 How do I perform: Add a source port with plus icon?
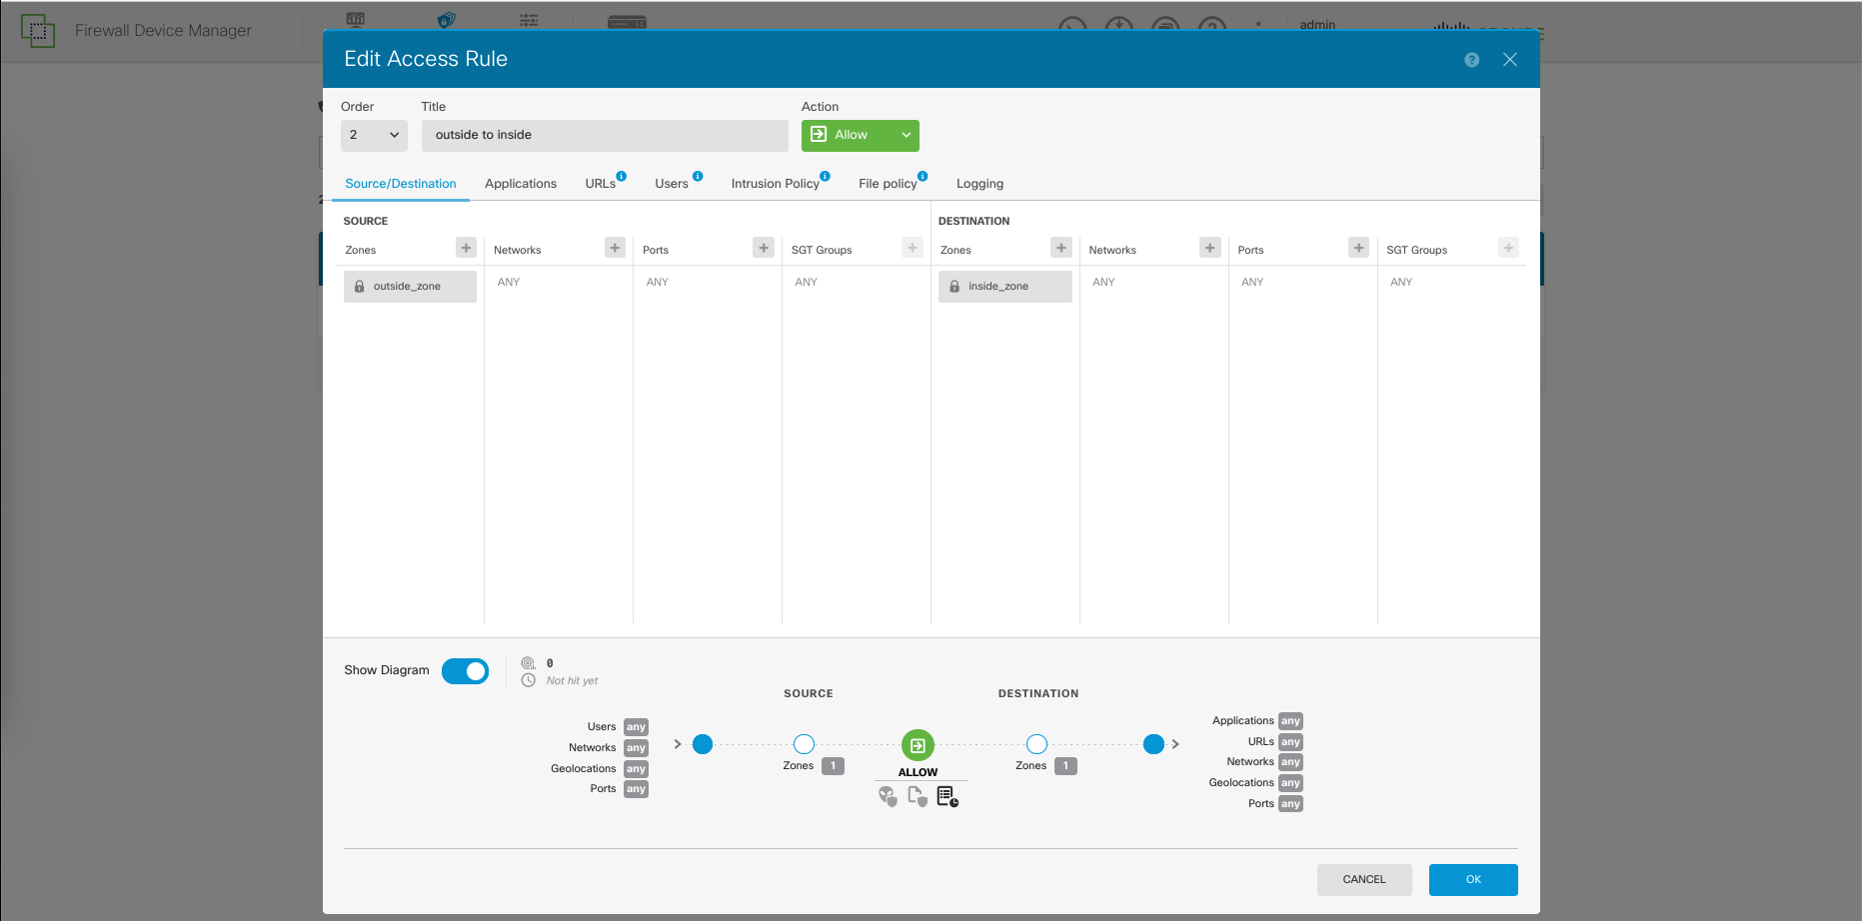764,248
